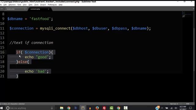Open the second Chrome taskbar icon
This screenshot has width=196, height=110.
[119, 108]
